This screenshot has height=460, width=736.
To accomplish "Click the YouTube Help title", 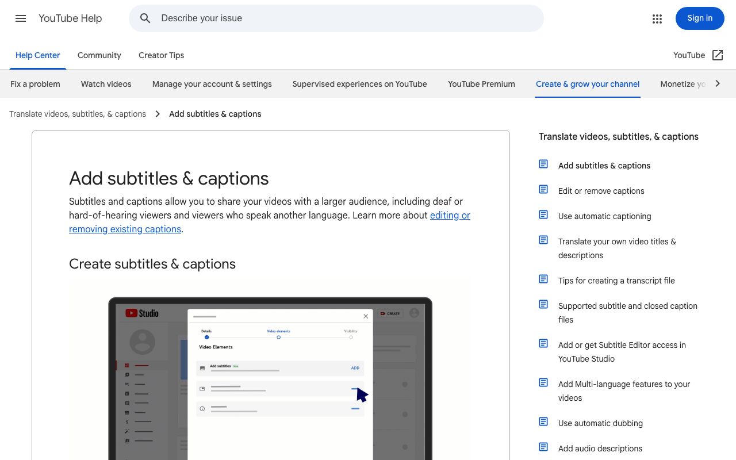I will coord(70,18).
